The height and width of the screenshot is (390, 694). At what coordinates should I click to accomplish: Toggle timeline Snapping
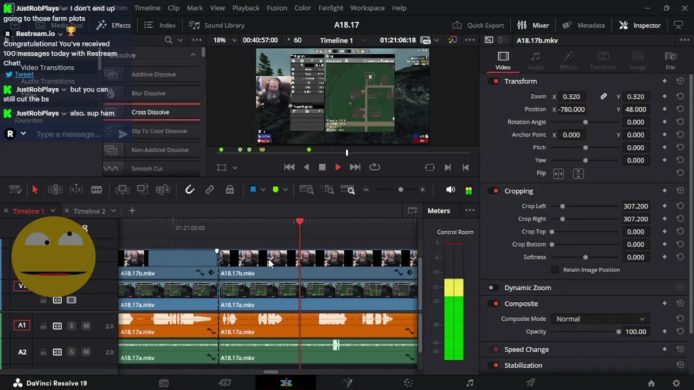click(x=189, y=190)
